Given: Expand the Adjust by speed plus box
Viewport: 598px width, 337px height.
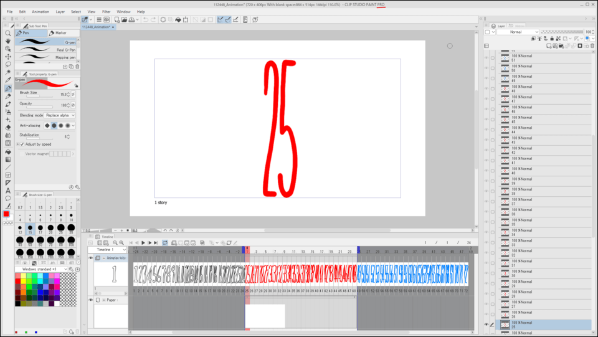Looking at the screenshot, I should click(x=17, y=144).
